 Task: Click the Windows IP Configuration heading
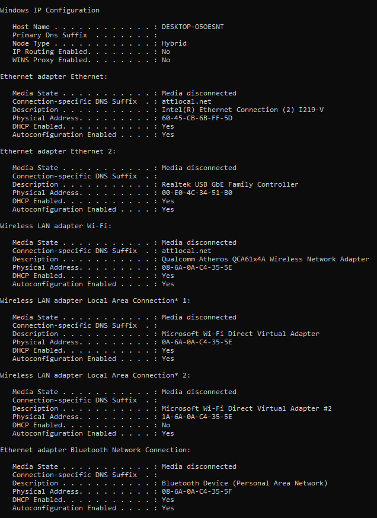tap(50, 10)
